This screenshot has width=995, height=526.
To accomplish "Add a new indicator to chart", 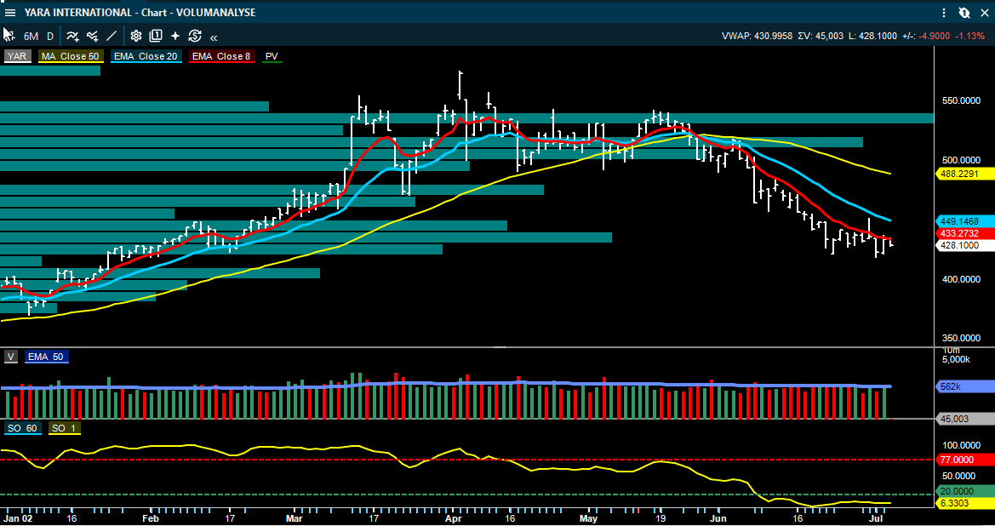I will (72, 36).
